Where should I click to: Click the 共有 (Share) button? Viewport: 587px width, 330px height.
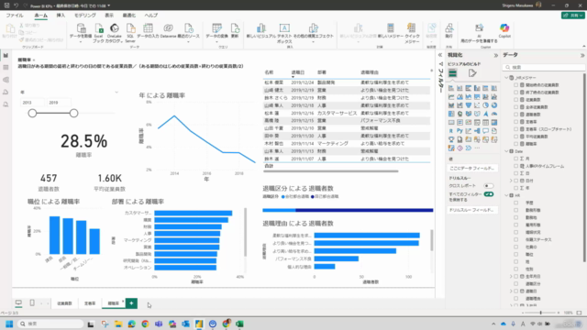[572, 16]
